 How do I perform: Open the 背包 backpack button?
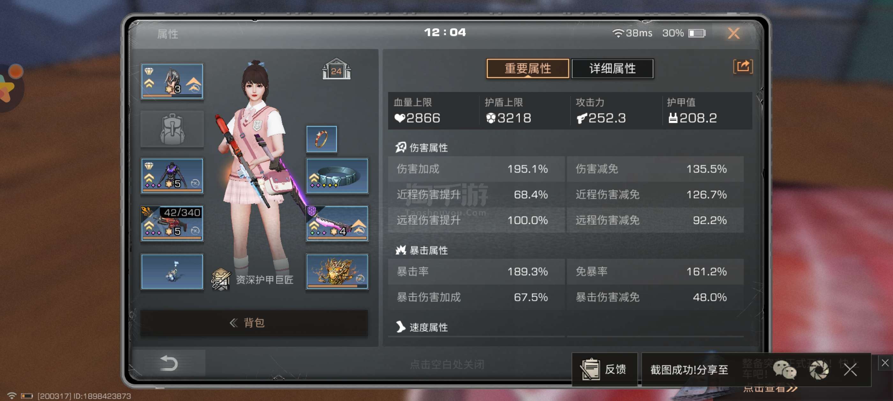[x=254, y=322]
